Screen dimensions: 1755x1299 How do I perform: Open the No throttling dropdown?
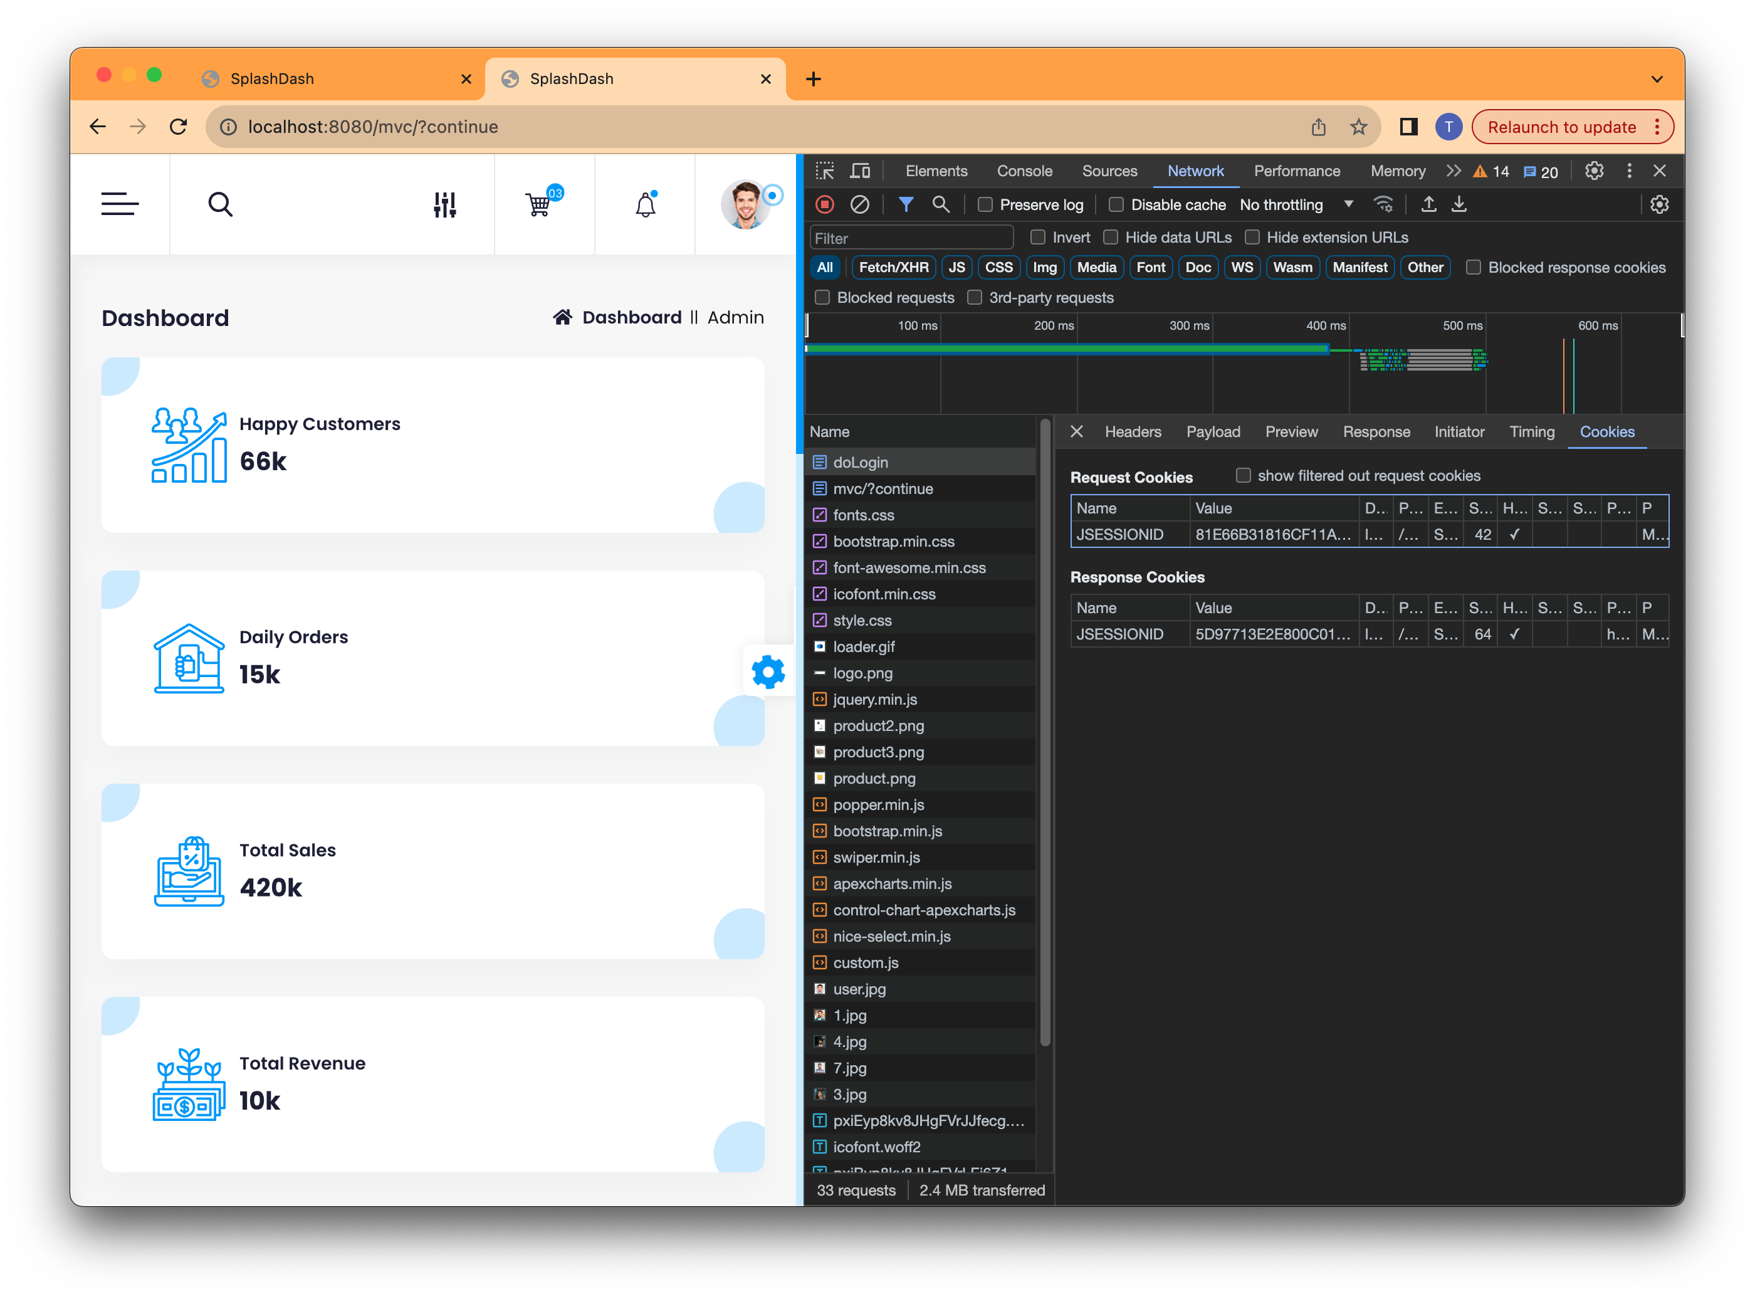pyautogui.click(x=1296, y=204)
